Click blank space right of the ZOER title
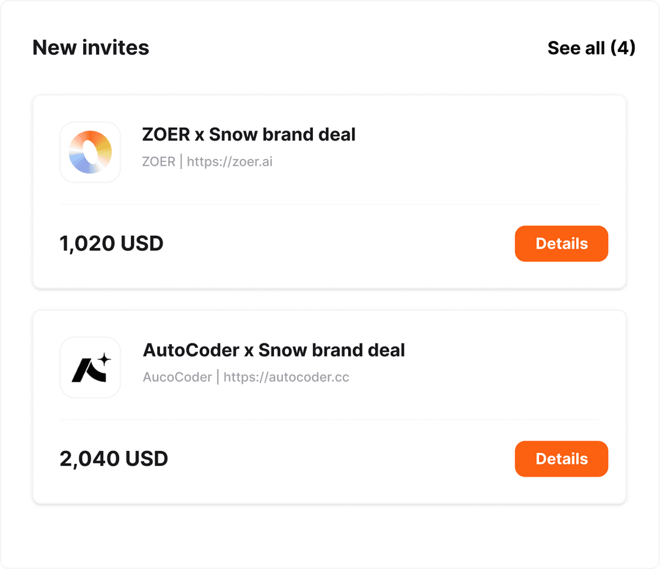Image resolution: width=660 pixels, height=569 pixels. [x=489, y=134]
